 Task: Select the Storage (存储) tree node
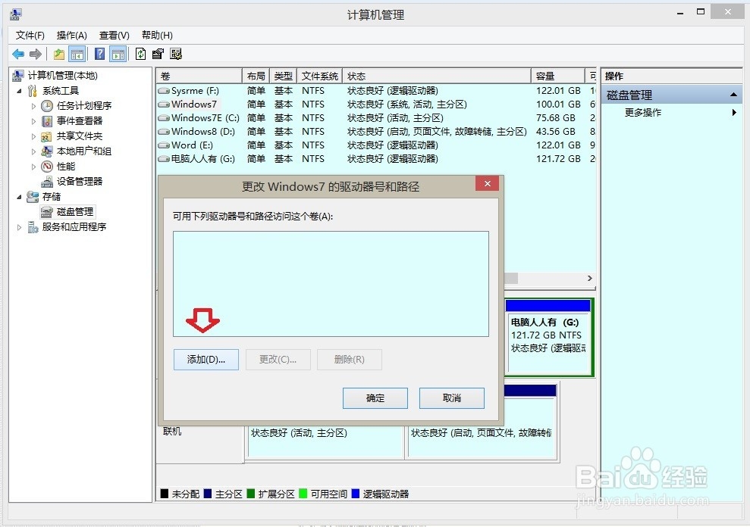[51, 196]
